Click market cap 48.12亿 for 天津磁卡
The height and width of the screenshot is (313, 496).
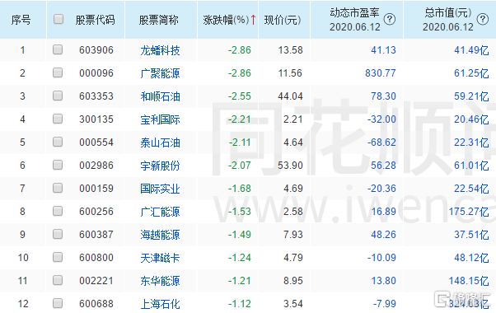point(471,258)
